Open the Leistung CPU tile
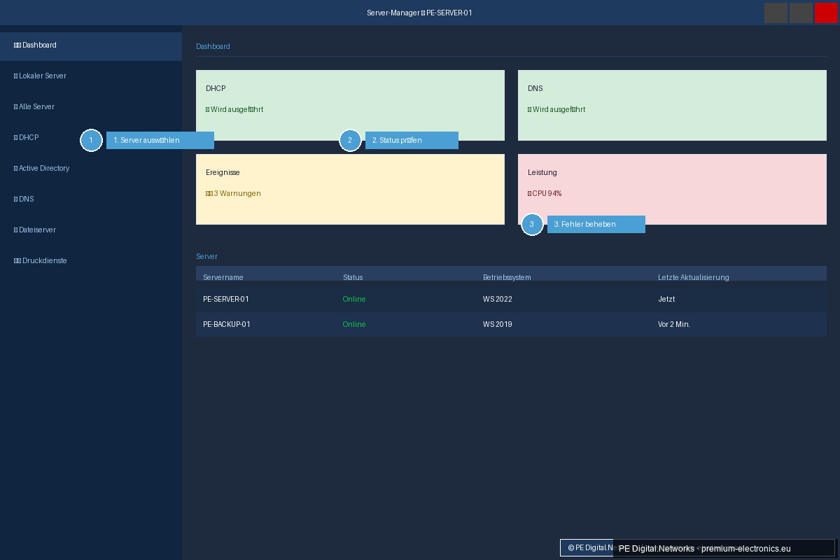The image size is (840, 560). pos(672,189)
